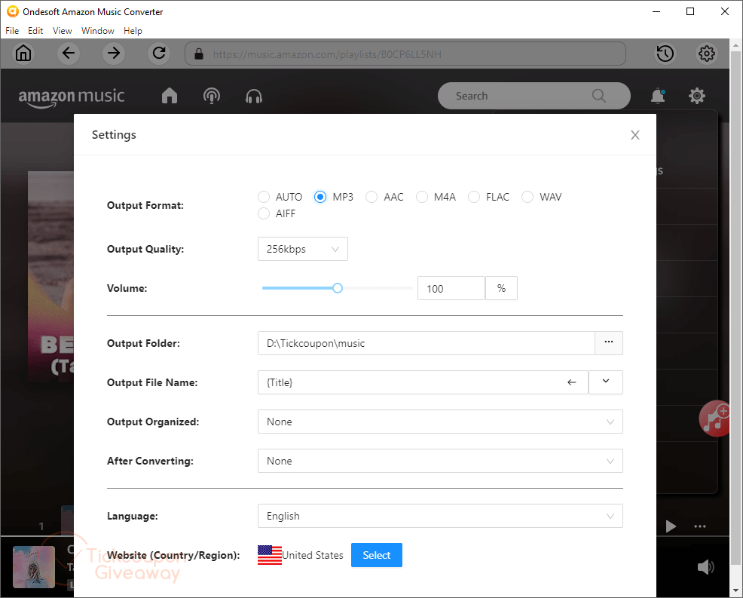Image resolution: width=743 pixels, height=598 pixels.
Task: Close the Settings dialog
Action: (x=635, y=135)
